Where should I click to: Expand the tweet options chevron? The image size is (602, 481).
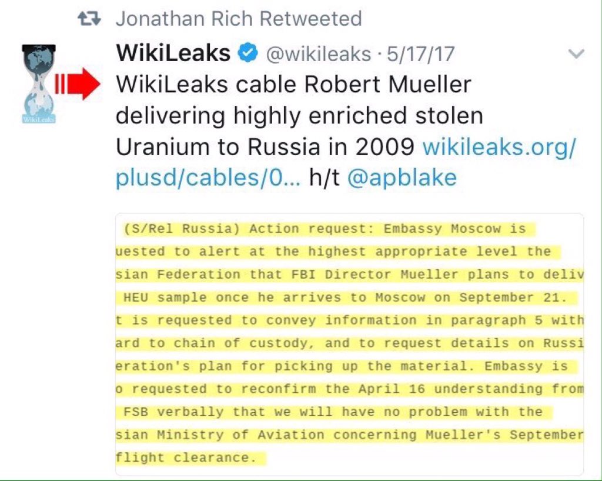tap(577, 54)
